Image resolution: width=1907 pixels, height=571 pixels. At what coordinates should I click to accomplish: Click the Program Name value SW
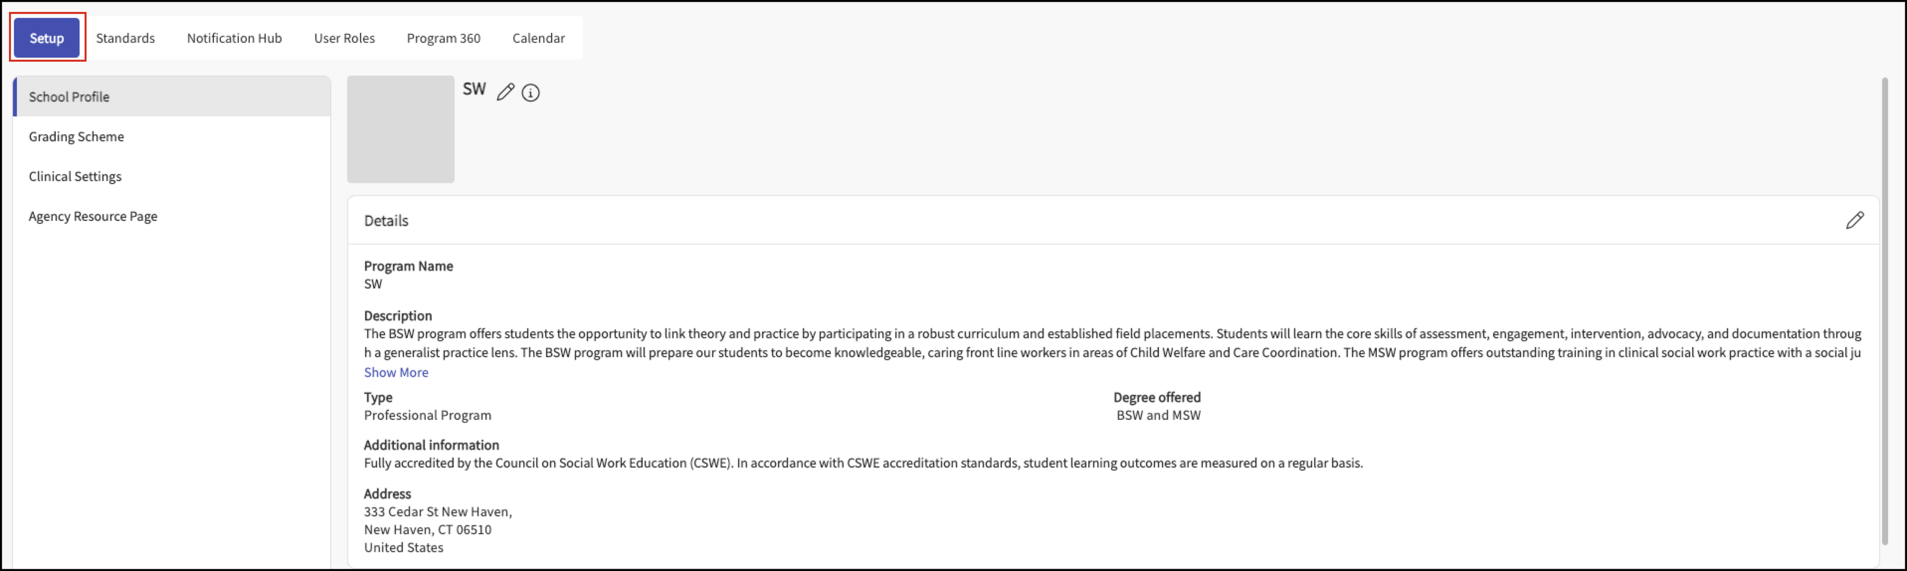pos(373,285)
